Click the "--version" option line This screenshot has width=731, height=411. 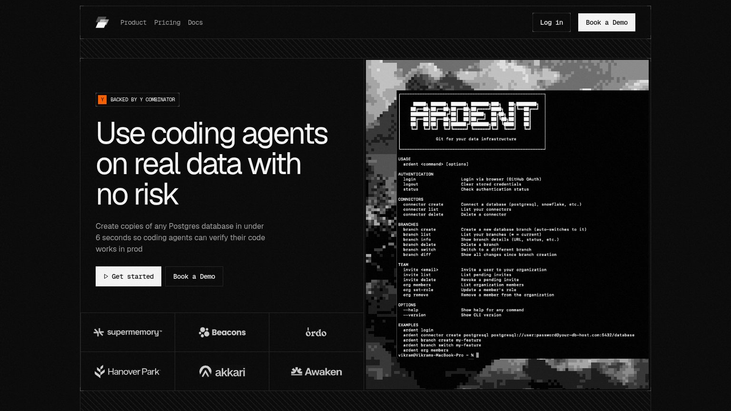tap(452, 315)
